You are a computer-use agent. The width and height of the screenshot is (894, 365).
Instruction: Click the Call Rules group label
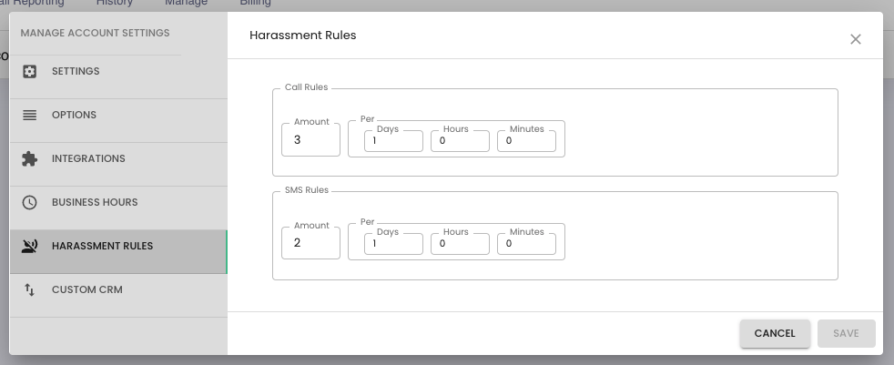tap(306, 87)
